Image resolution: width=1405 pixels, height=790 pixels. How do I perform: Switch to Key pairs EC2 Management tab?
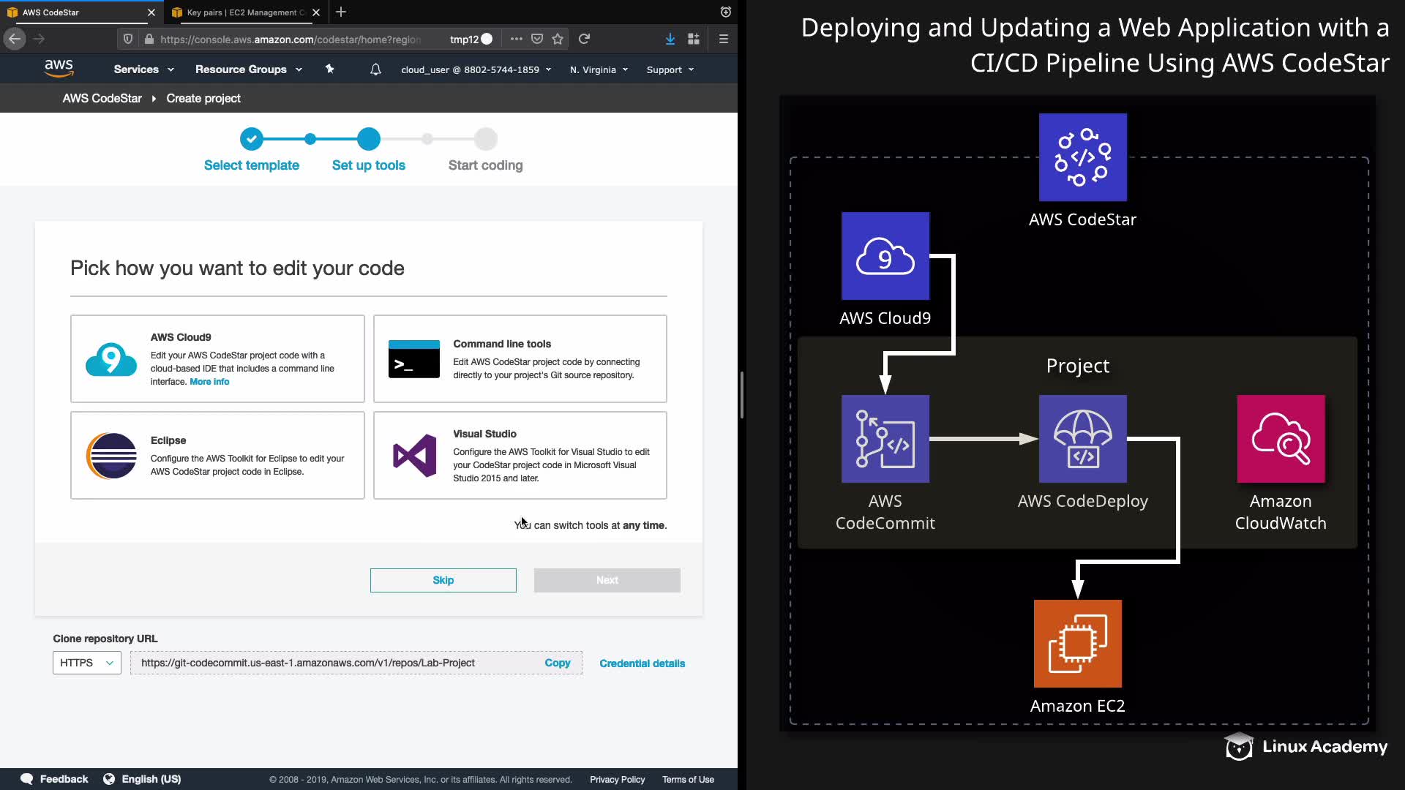241,12
